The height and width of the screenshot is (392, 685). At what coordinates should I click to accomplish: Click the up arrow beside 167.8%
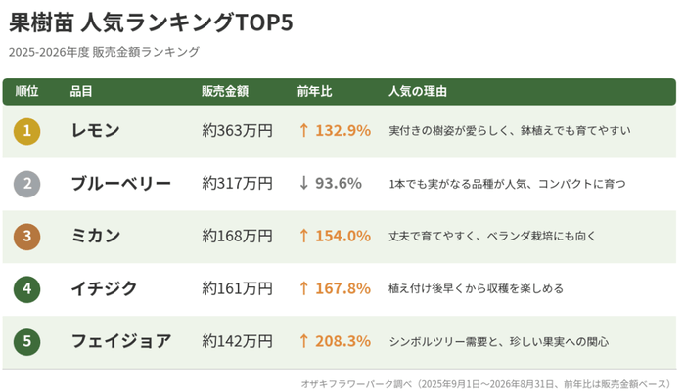click(304, 288)
